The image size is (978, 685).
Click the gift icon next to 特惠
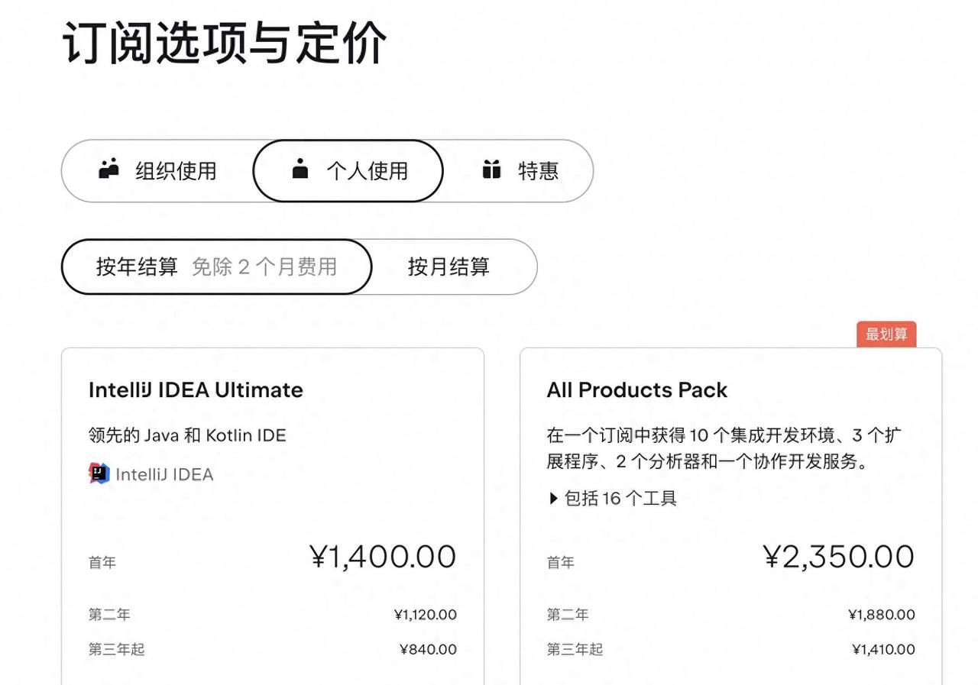click(x=493, y=170)
